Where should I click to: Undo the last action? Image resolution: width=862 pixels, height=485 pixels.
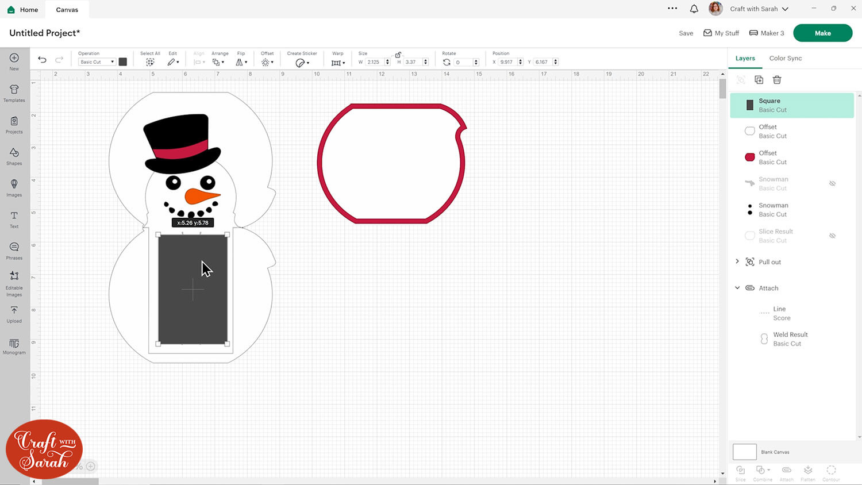pyautogui.click(x=42, y=60)
